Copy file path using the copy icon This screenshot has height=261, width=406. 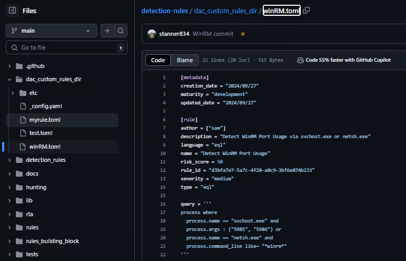307,11
